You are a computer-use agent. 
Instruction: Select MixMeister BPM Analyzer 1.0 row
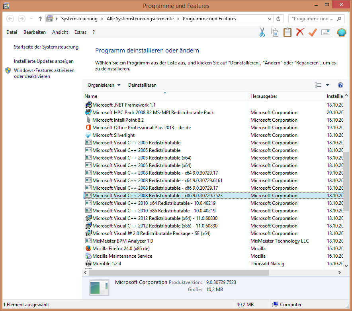coord(213,241)
